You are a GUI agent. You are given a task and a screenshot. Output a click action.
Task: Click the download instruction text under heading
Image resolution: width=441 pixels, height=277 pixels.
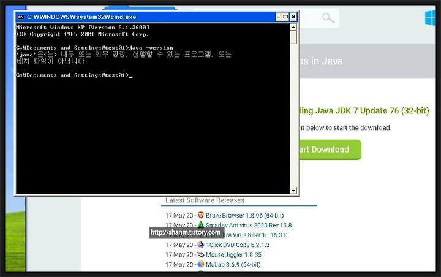click(x=345, y=128)
